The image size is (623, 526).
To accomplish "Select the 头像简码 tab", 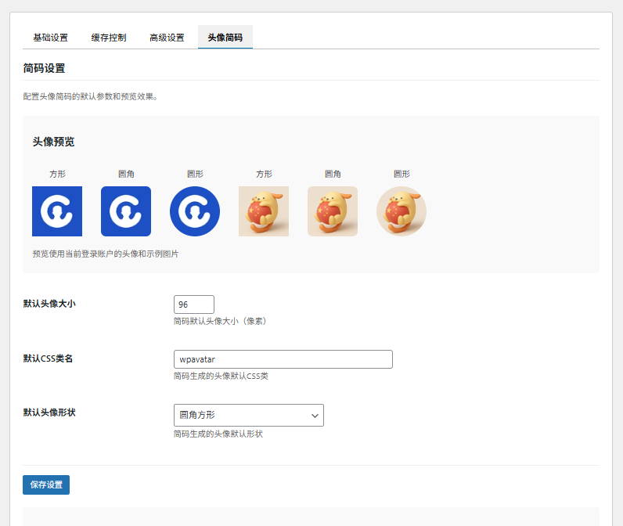I will [x=225, y=38].
